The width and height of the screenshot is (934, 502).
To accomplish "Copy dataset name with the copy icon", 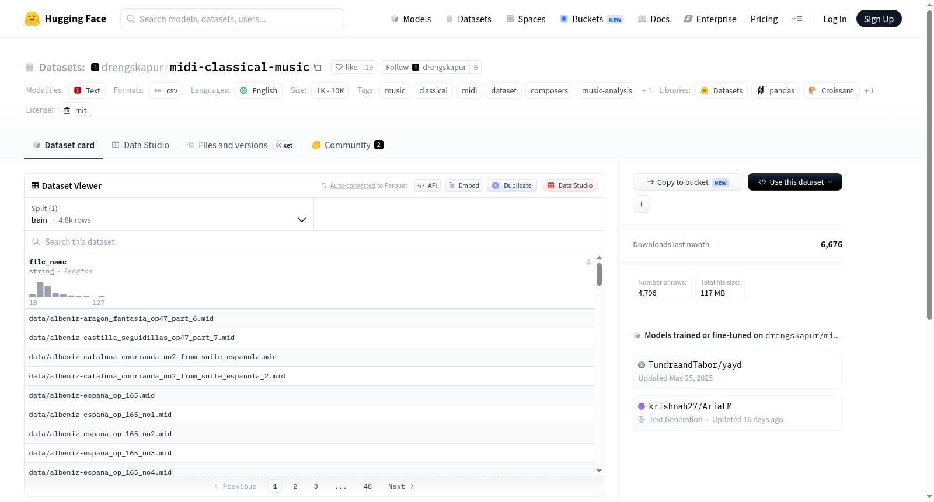I will [318, 67].
